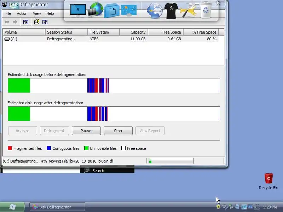Open the Action menu
Screen dimensions: 283x212
coord(22,13)
